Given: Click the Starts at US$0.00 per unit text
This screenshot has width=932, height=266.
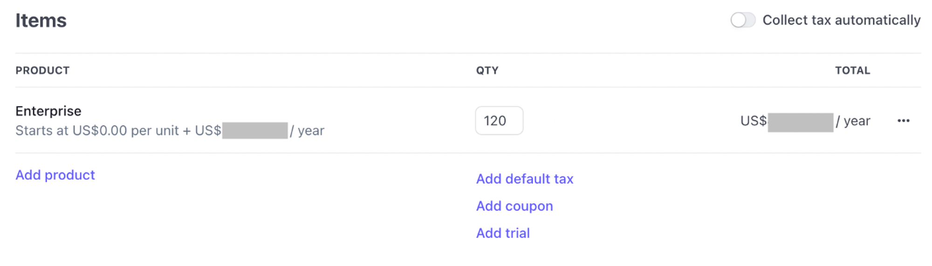Looking at the screenshot, I should tap(97, 131).
